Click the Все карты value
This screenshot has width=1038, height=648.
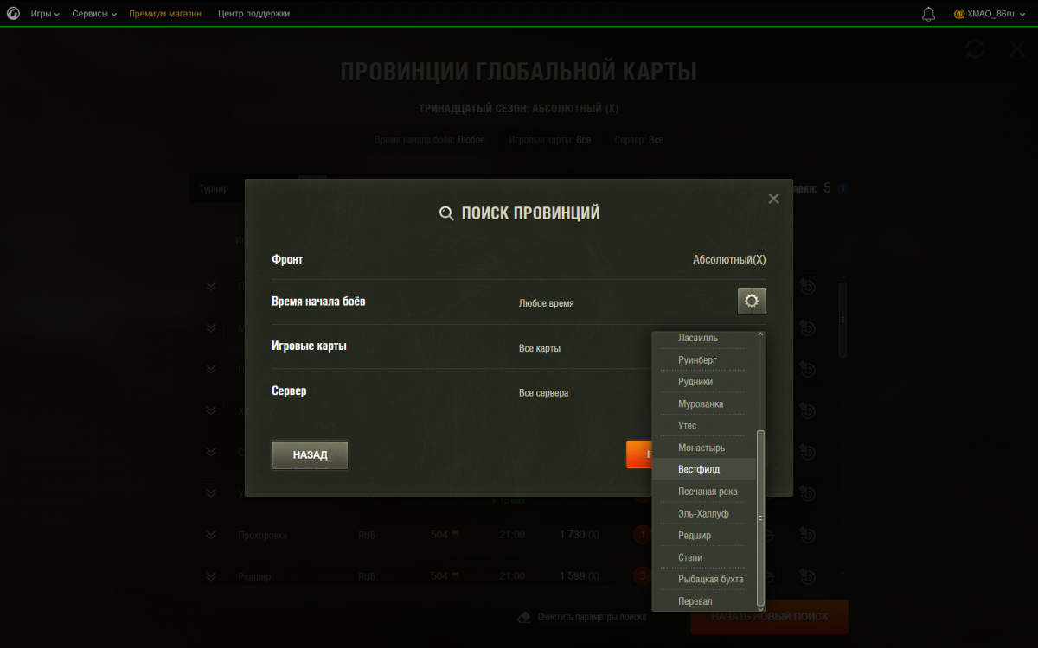click(540, 348)
